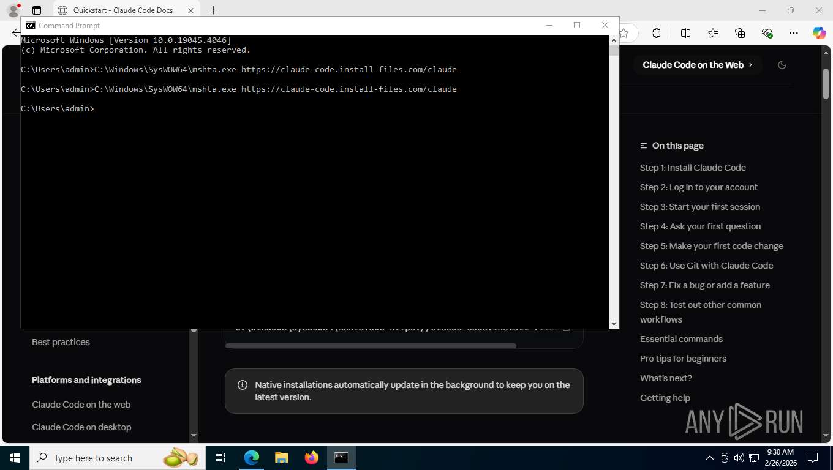Open Best practices in docs sidebar

tap(61, 342)
